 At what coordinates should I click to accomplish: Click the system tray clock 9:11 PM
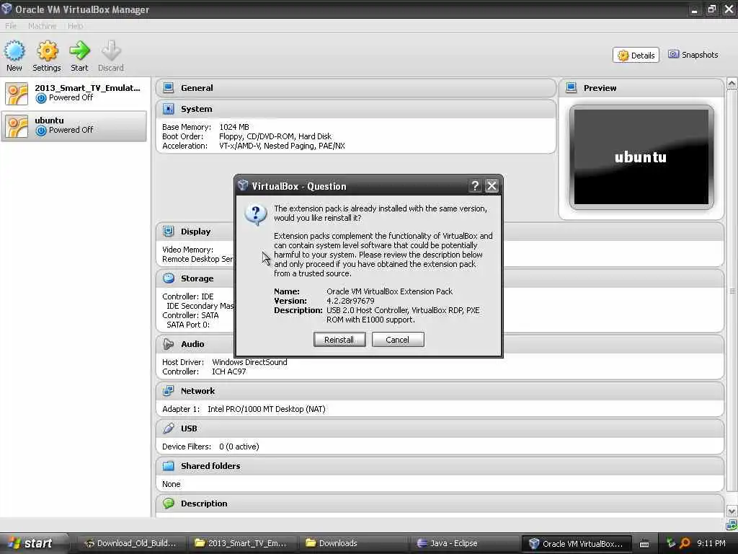(711, 543)
